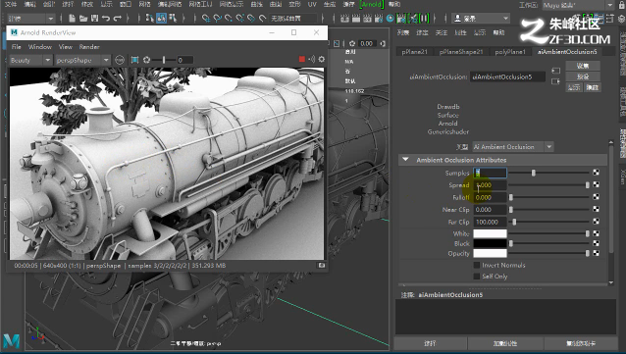
Task: Select by hierarchy mode icon
Action: pyautogui.click(x=150, y=18)
